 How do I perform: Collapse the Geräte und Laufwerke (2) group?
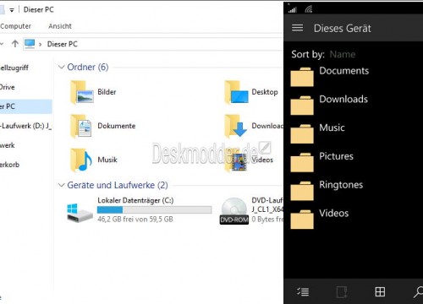pos(61,185)
